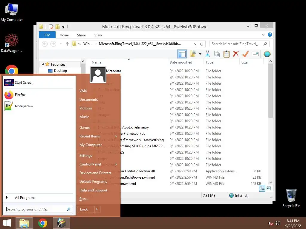Open the address bar history dropdown
Viewport: 306px width, 229px height.
pyautogui.click(x=195, y=44)
